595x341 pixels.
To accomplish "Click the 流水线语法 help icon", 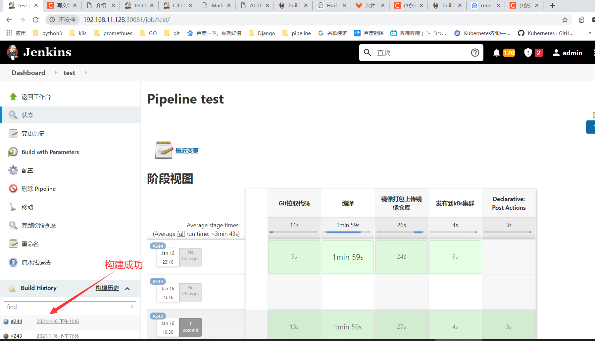I will click(x=13, y=262).
